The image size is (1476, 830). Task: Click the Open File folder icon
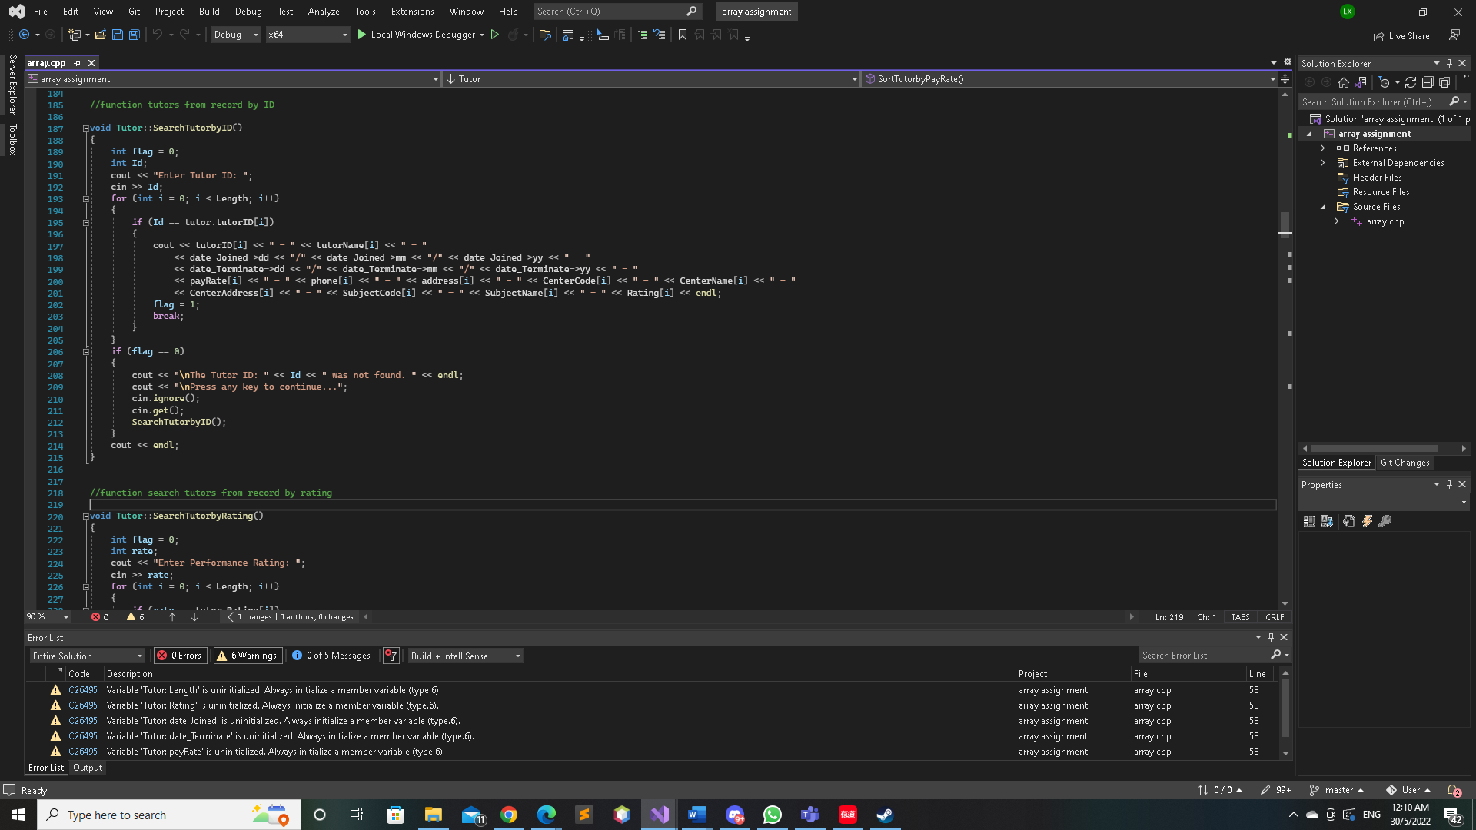point(100,35)
